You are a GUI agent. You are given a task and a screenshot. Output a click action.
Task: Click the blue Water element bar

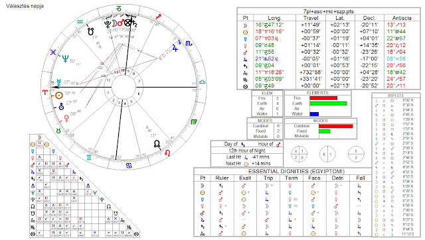click(x=314, y=114)
